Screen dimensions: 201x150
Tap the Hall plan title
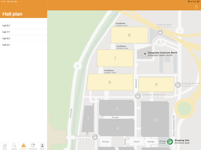12,14
